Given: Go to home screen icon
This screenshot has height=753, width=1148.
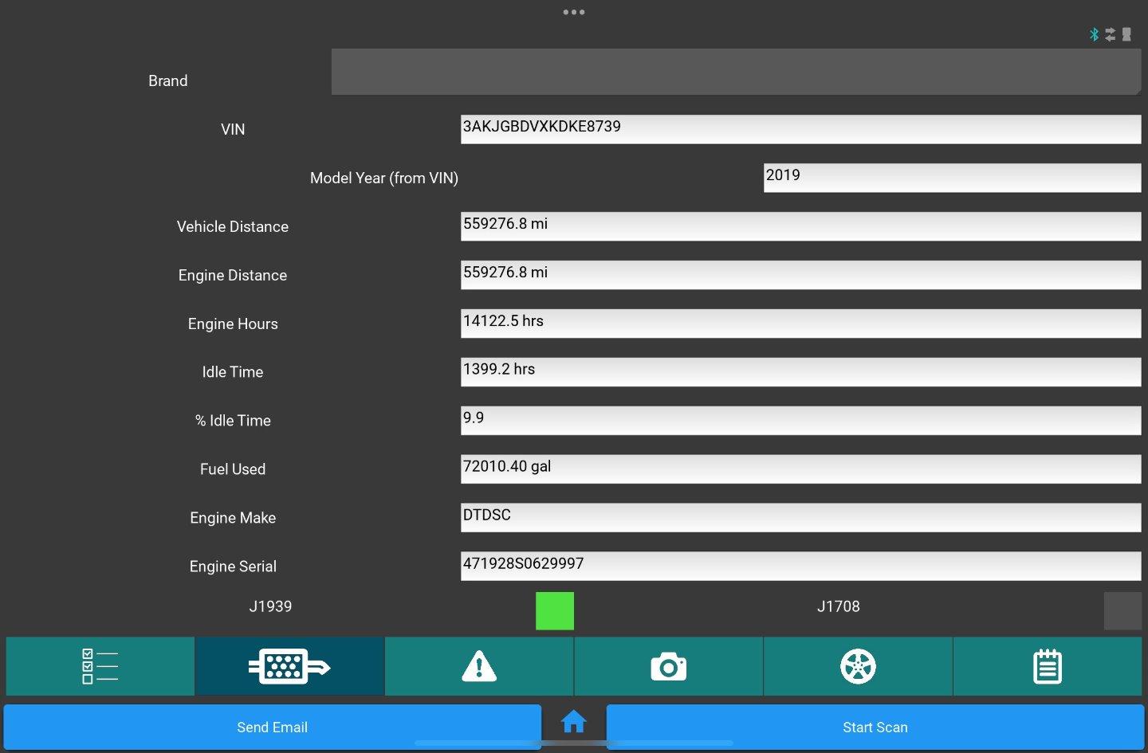Looking at the screenshot, I should [574, 723].
